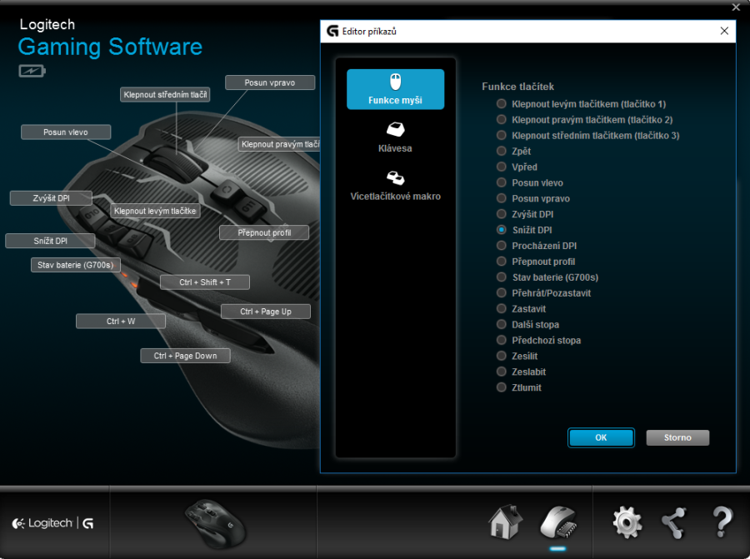Click the battery status icon
Viewport: 750px width, 559px height.
[32, 72]
